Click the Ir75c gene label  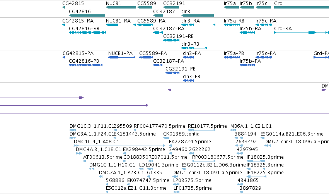pos(261,3)
